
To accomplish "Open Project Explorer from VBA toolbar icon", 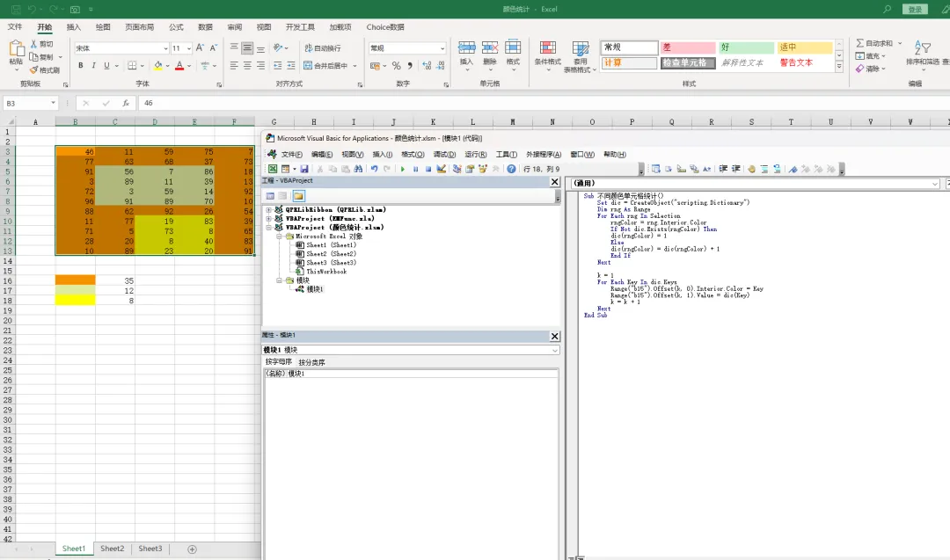I will click(457, 169).
